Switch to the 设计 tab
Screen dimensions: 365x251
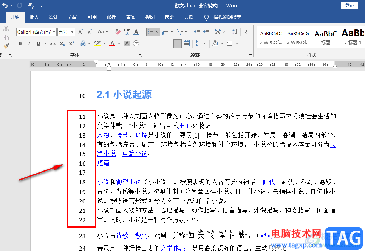(54, 17)
